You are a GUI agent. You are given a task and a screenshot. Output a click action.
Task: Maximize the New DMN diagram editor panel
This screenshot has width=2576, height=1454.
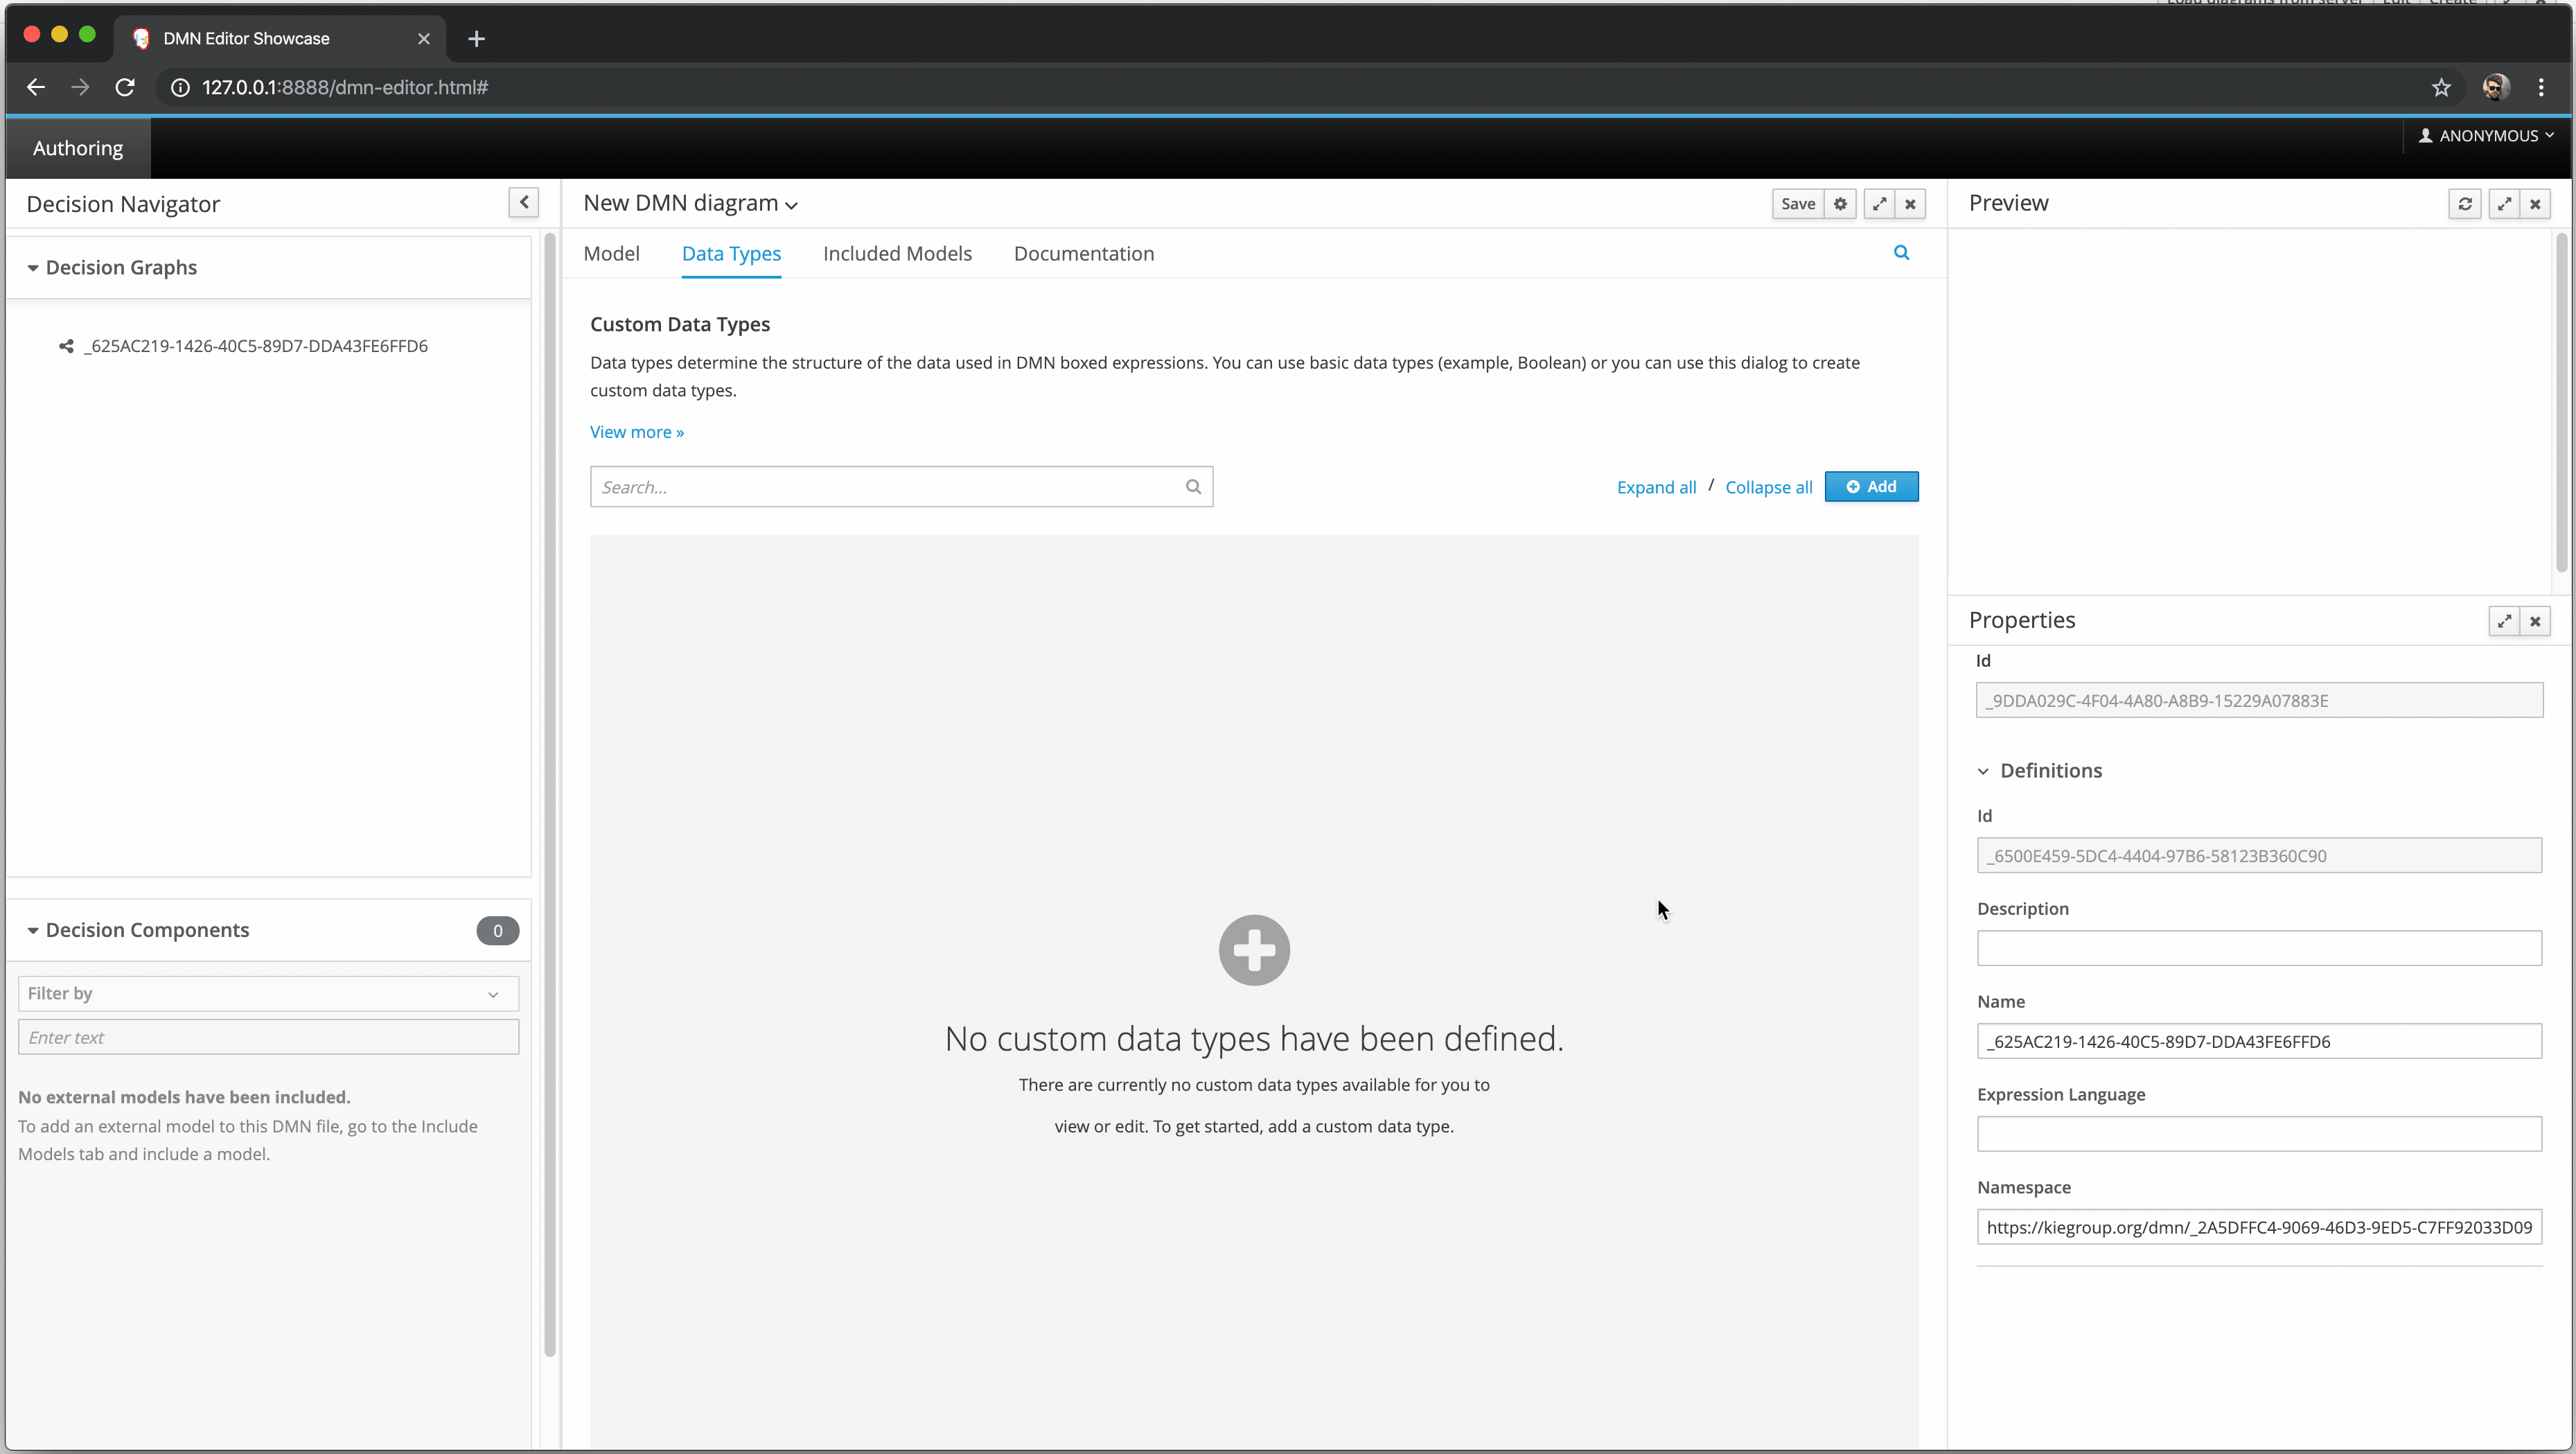[x=1879, y=204]
